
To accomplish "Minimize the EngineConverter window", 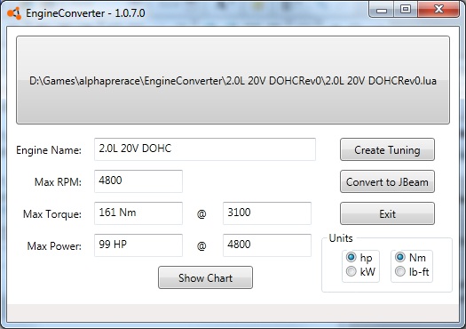I will pos(382,10).
